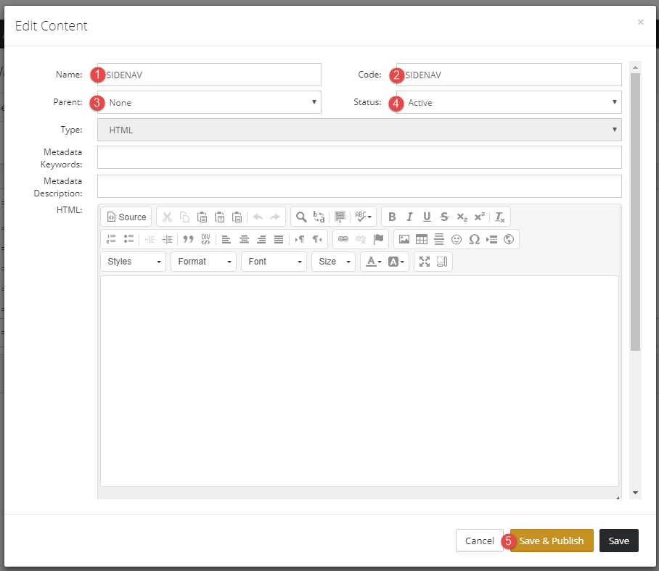
Task: Toggle Bold formatting
Action: click(x=392, y=217)
